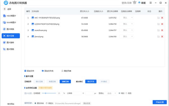
Task: Click the back arrow next to 返回
Action: point(5,9)
